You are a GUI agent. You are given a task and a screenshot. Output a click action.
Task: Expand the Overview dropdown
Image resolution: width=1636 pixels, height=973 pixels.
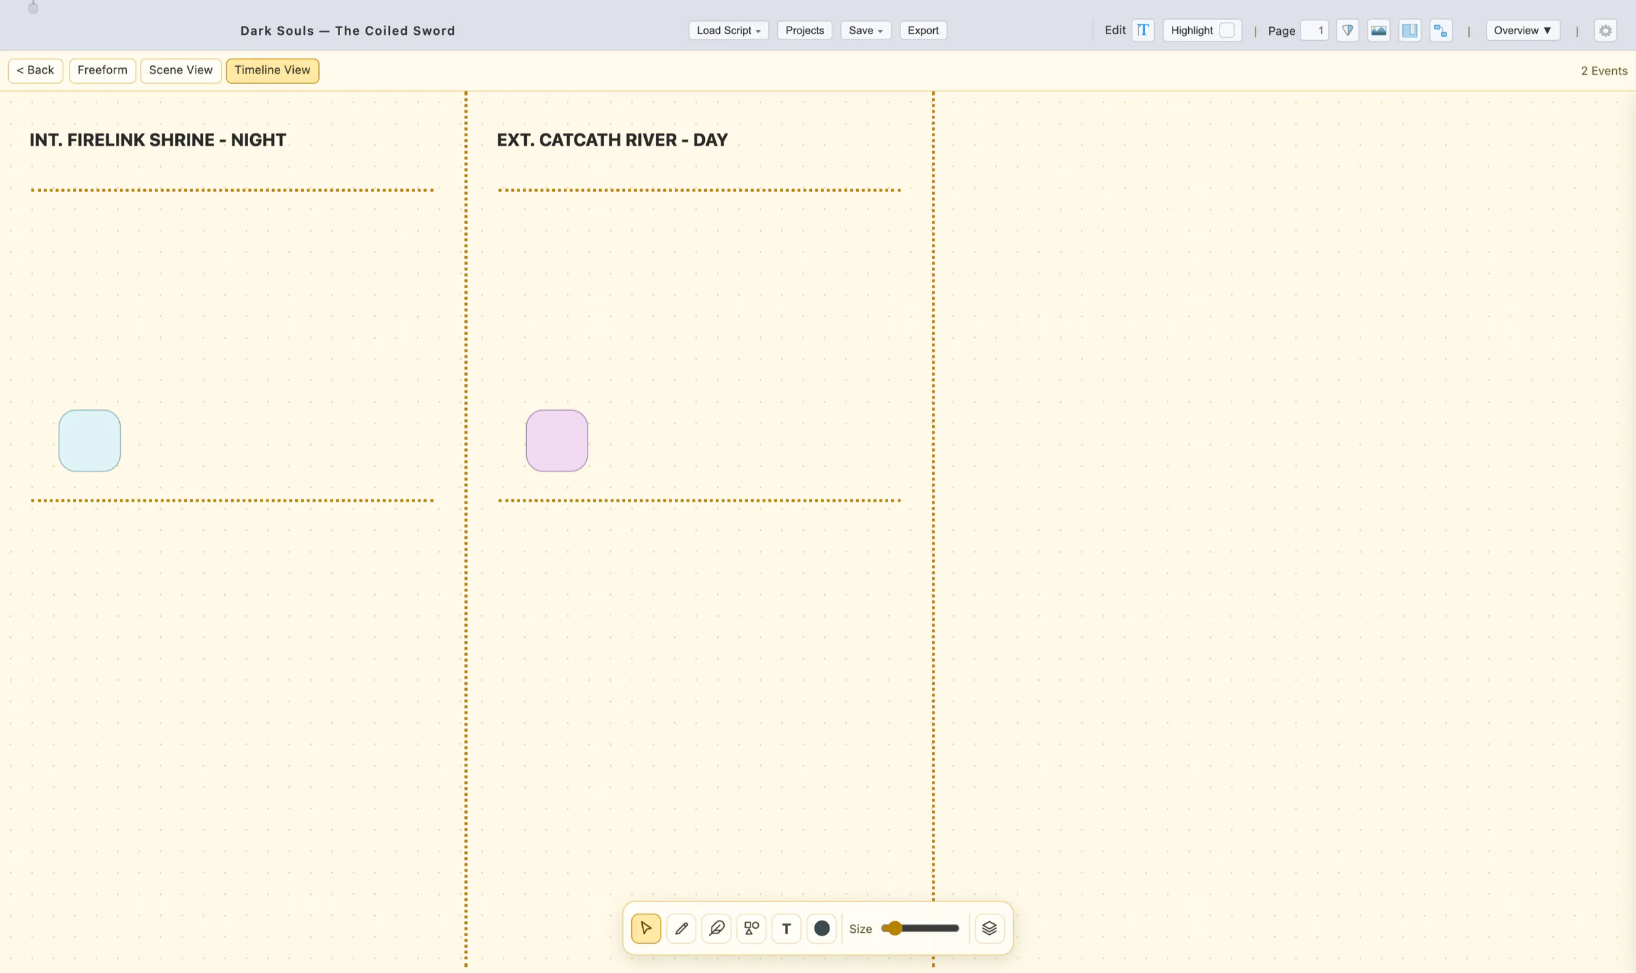(x=1523, y=30)
